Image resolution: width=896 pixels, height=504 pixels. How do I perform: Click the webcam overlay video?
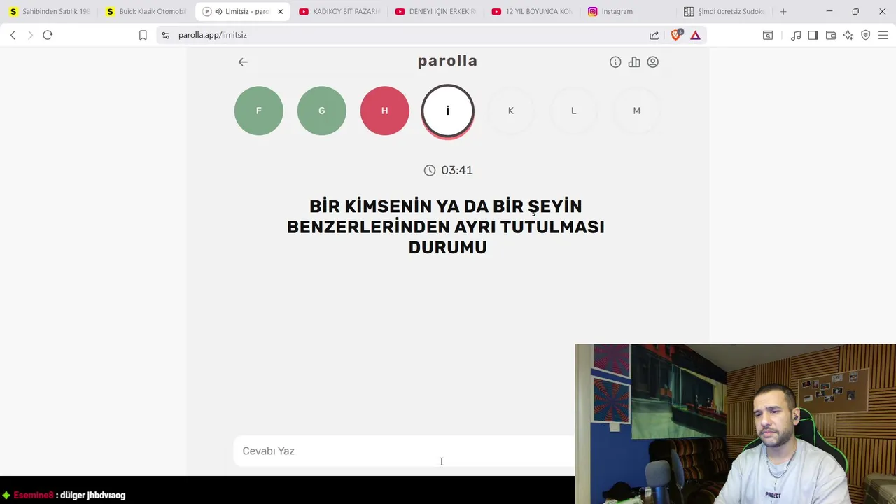click(x=735, y=423)
